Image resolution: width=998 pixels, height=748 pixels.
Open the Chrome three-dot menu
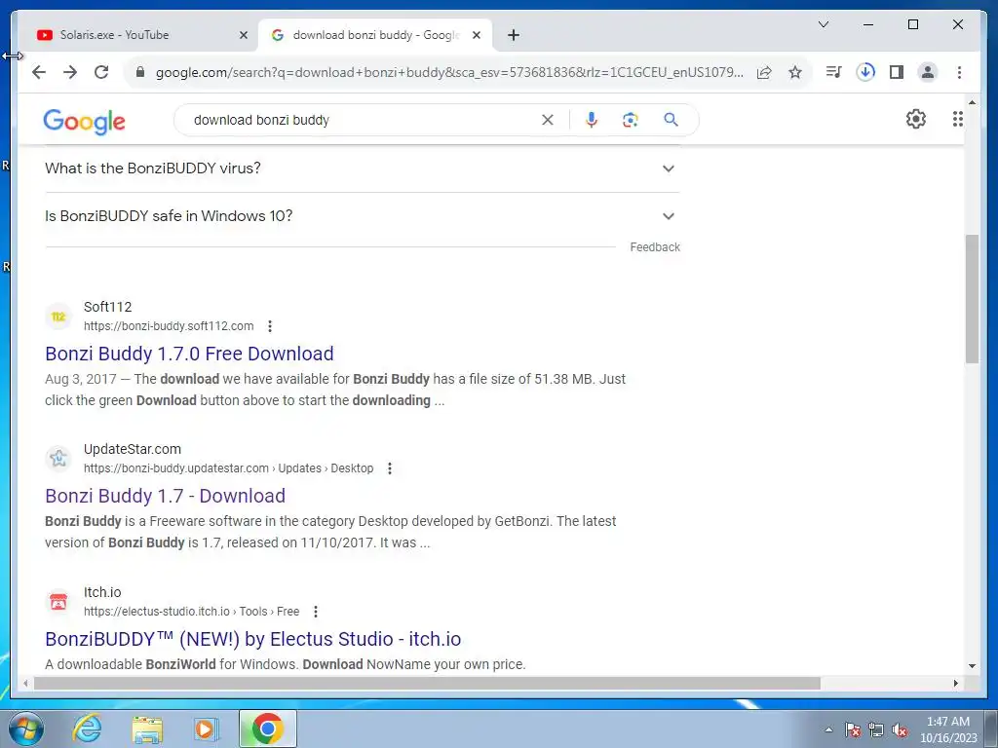click(x=959, y=72)
